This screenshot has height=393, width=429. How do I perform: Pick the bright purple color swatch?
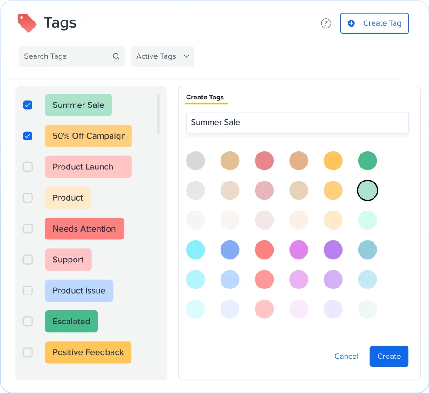333,250
